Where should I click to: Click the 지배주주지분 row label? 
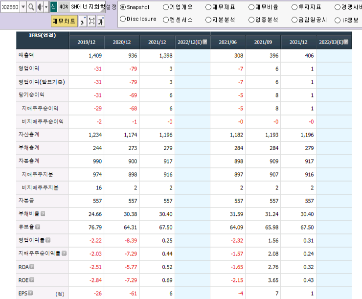click(x=37, y=174)
